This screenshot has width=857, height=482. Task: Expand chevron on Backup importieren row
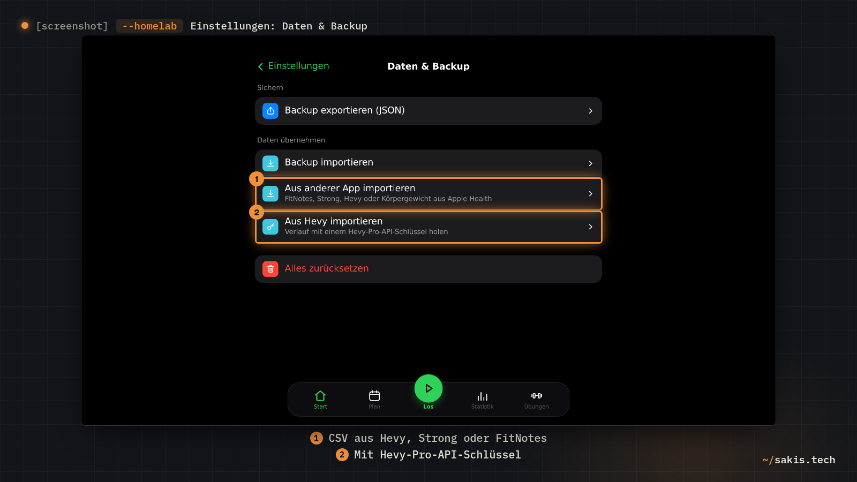(590, 163)
